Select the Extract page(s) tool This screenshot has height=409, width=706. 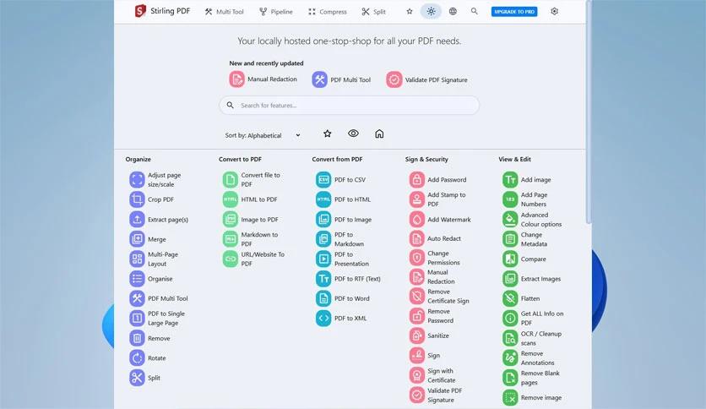pos(159,220)
